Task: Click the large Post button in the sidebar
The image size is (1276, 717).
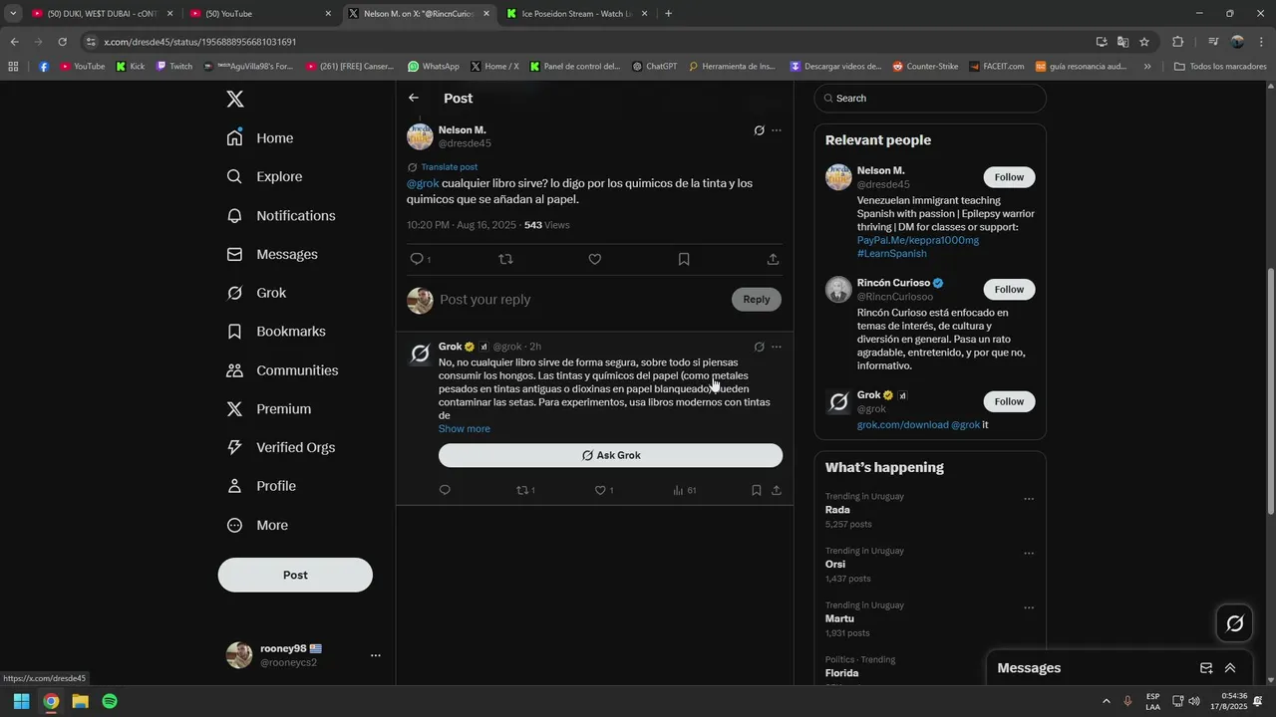Action: coord(295,575)
